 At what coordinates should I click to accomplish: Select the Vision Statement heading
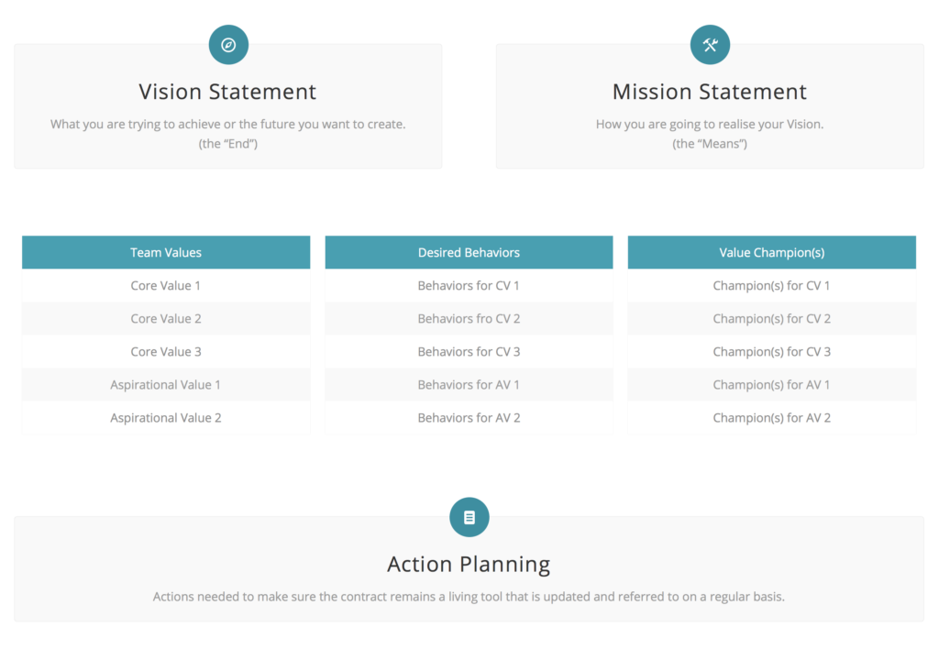click(227, 92)
